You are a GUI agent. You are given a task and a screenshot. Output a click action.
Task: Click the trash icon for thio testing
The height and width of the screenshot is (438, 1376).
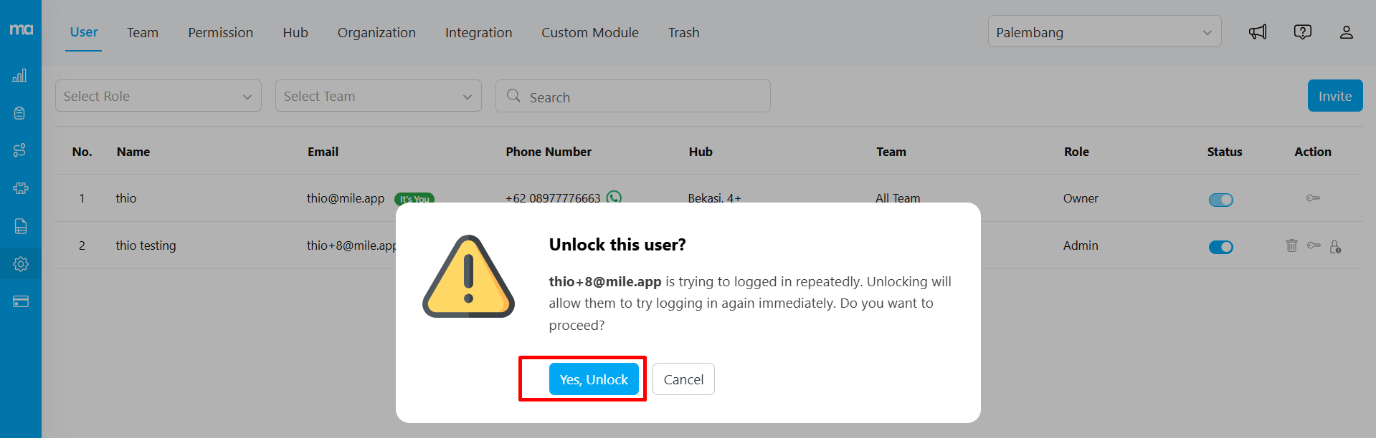click(1291, 245)
